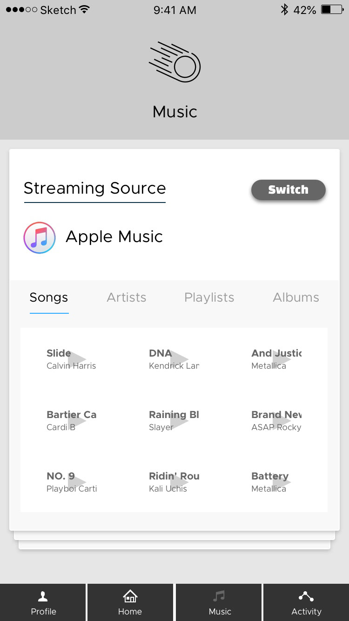
Task: Tap the Wi-Fi status bar icon
Action: (84, 10)
